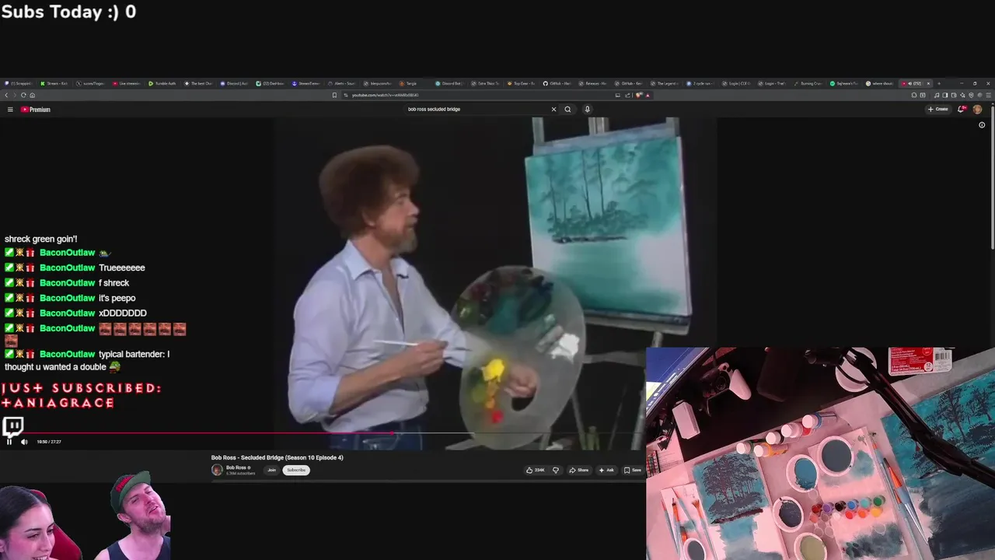The image size is (995, 560).
Task: Switch to the first GitHub tab
Action: click(557, 83)
